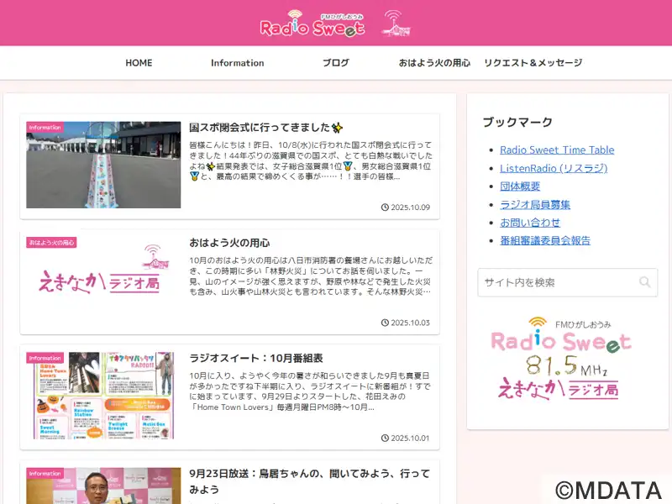Open the おはよう火の用心 article title

[x=229, y=243]
